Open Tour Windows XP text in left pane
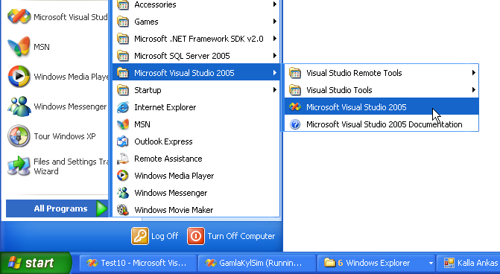Screen dimensions: 500x274 (65, 136)
